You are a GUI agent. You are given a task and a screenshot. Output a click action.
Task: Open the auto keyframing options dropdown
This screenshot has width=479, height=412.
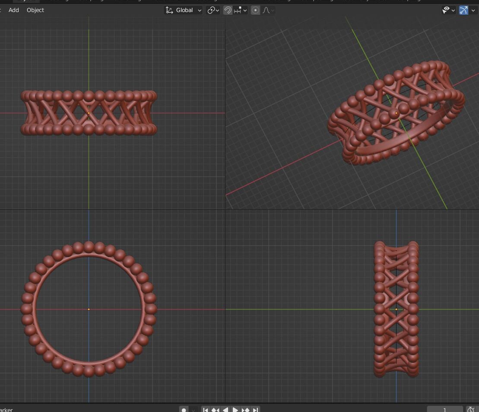click(193, 410)
